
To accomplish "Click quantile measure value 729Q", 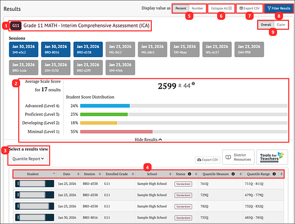I will coord(205,195).
